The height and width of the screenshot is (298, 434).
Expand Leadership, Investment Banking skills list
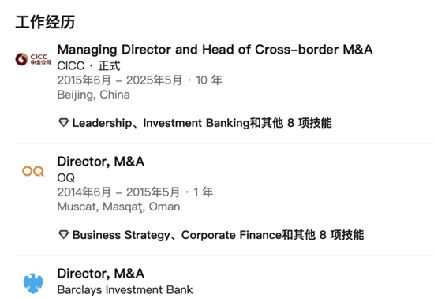[x=202, y=123]
